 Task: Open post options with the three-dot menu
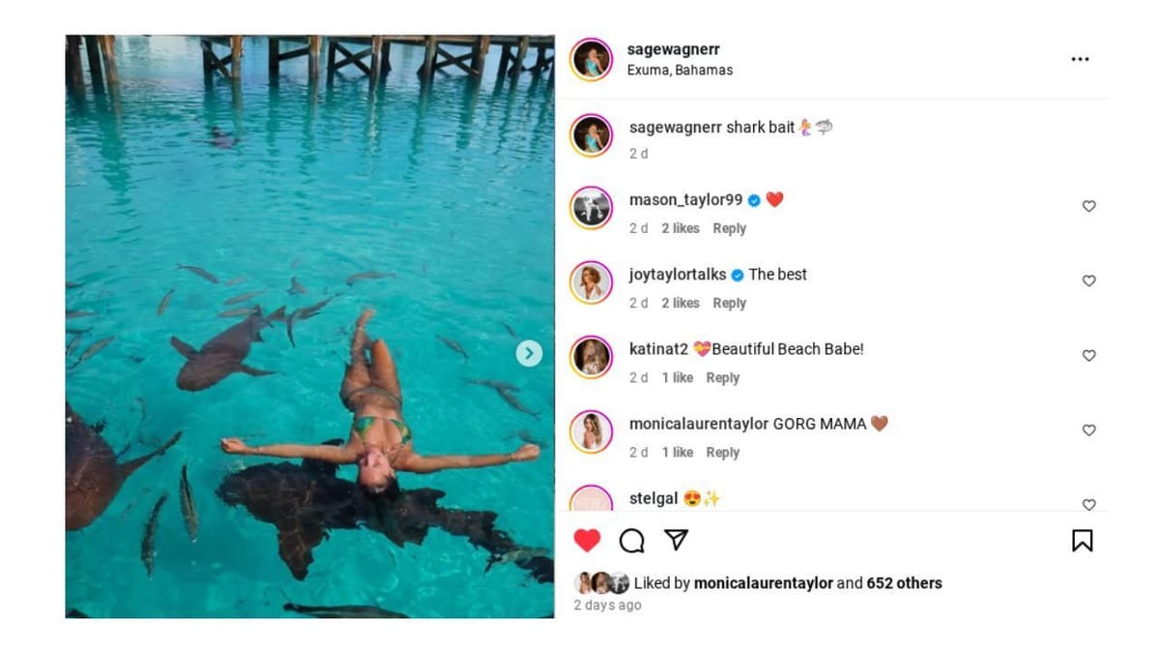coord(1080,58)
